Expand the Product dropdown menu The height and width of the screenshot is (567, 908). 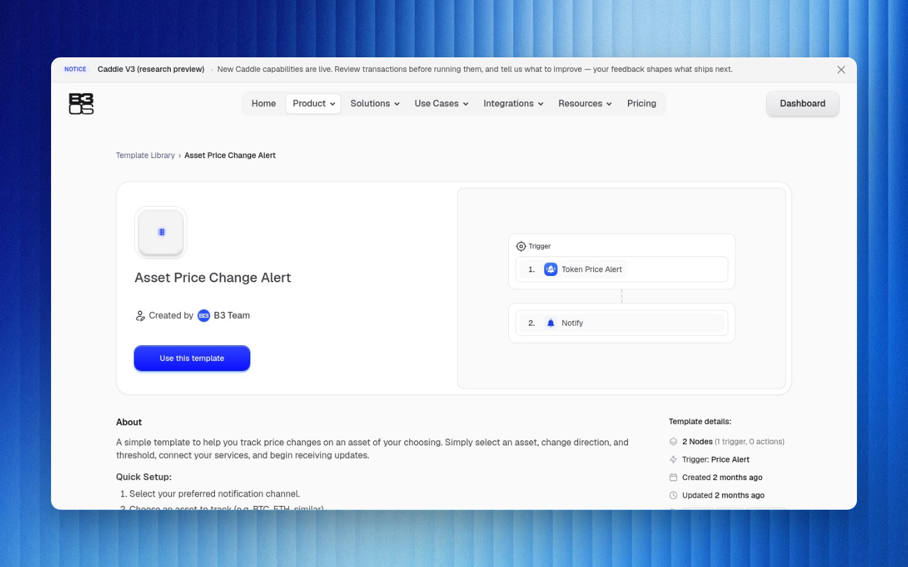313,104
